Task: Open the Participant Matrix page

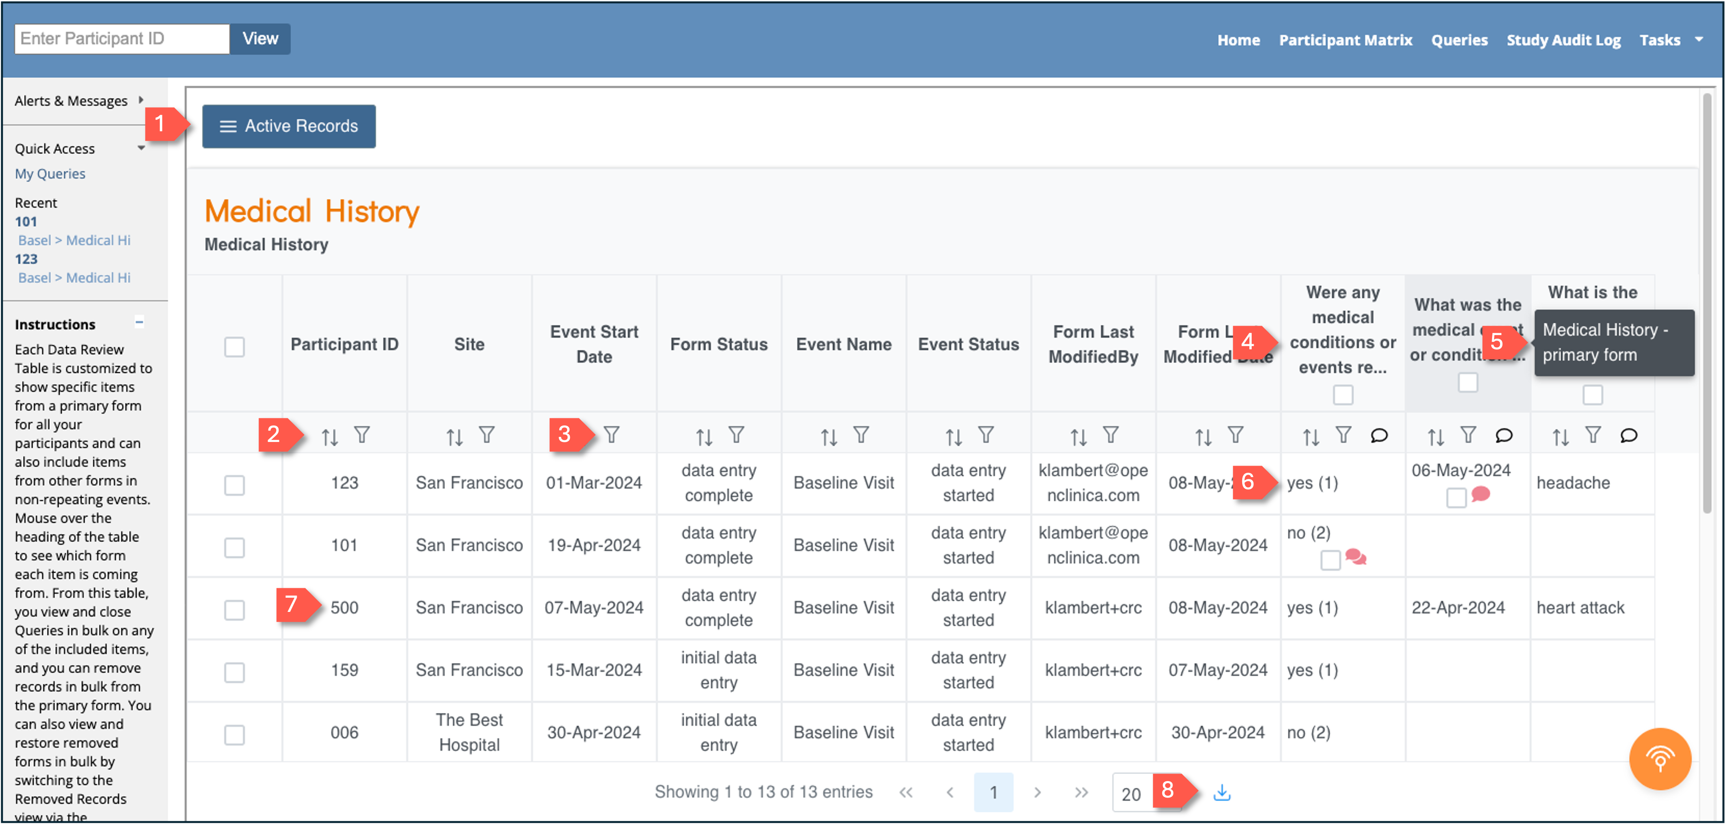Action: tap(1345, 39)
